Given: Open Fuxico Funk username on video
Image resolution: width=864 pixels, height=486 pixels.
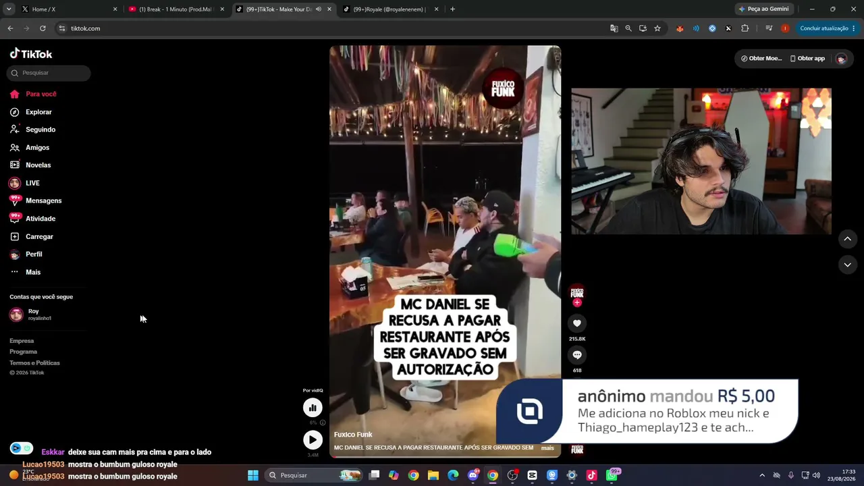Looking at the screenshot, I should pos(353,435).
